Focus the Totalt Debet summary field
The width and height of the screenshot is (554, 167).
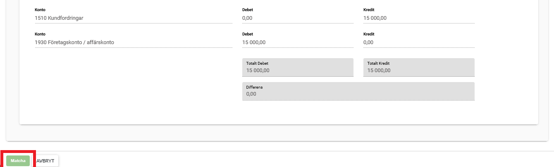pos(297,71)
